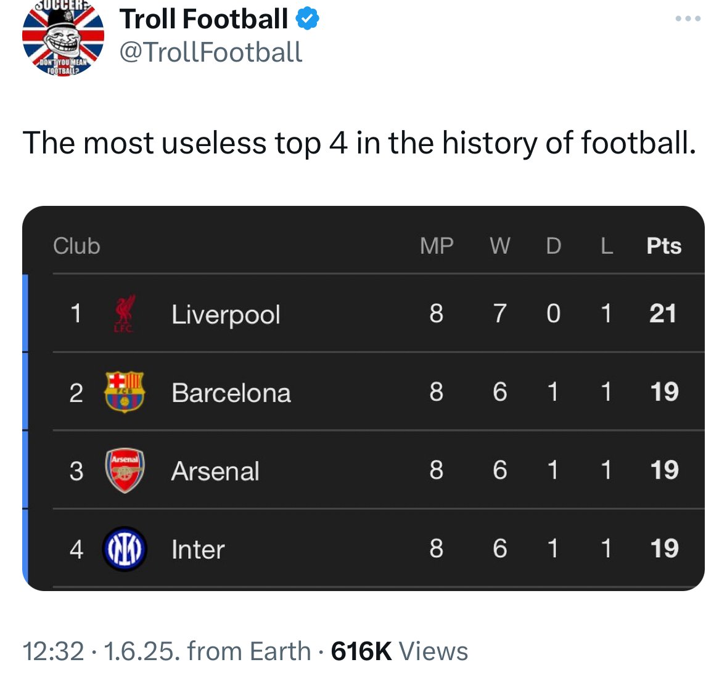Image resolution: width=727 pixels, height=686 pixels.
Task: Click the 616K Views count
Action: (399, 651)
